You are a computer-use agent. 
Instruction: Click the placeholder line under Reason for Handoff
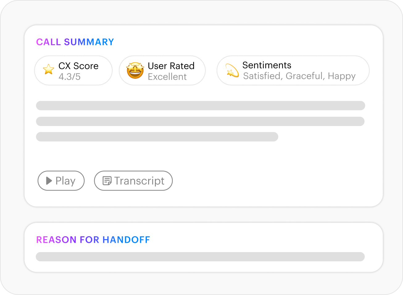(x=200, y=257)
